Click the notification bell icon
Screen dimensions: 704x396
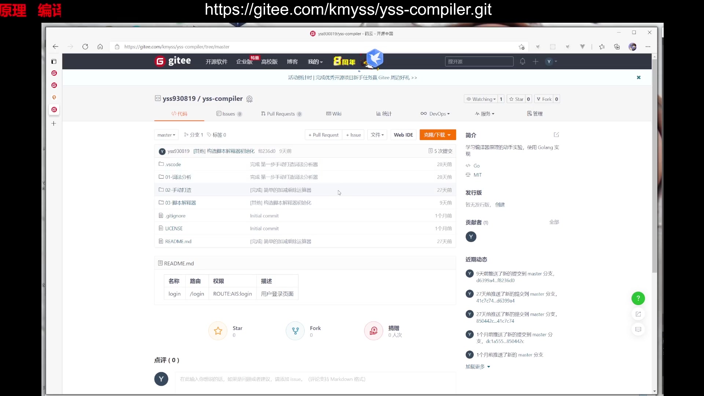pos(522,62)
